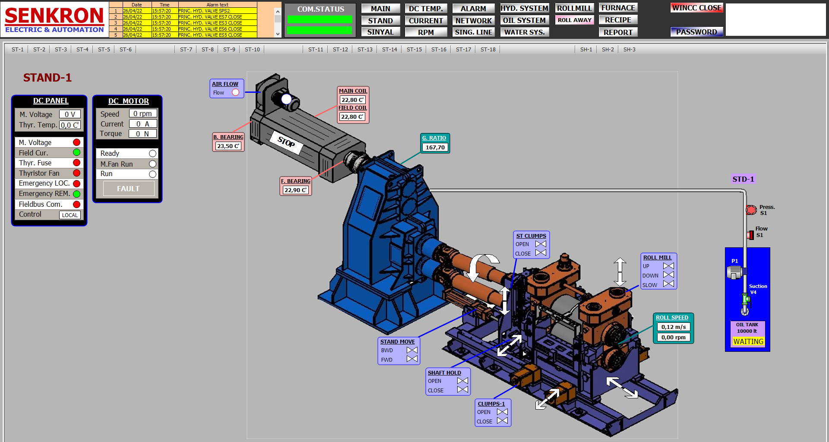Click the P1 oil pump icon
The image size is (829, 442).
[x=734, y=272]
